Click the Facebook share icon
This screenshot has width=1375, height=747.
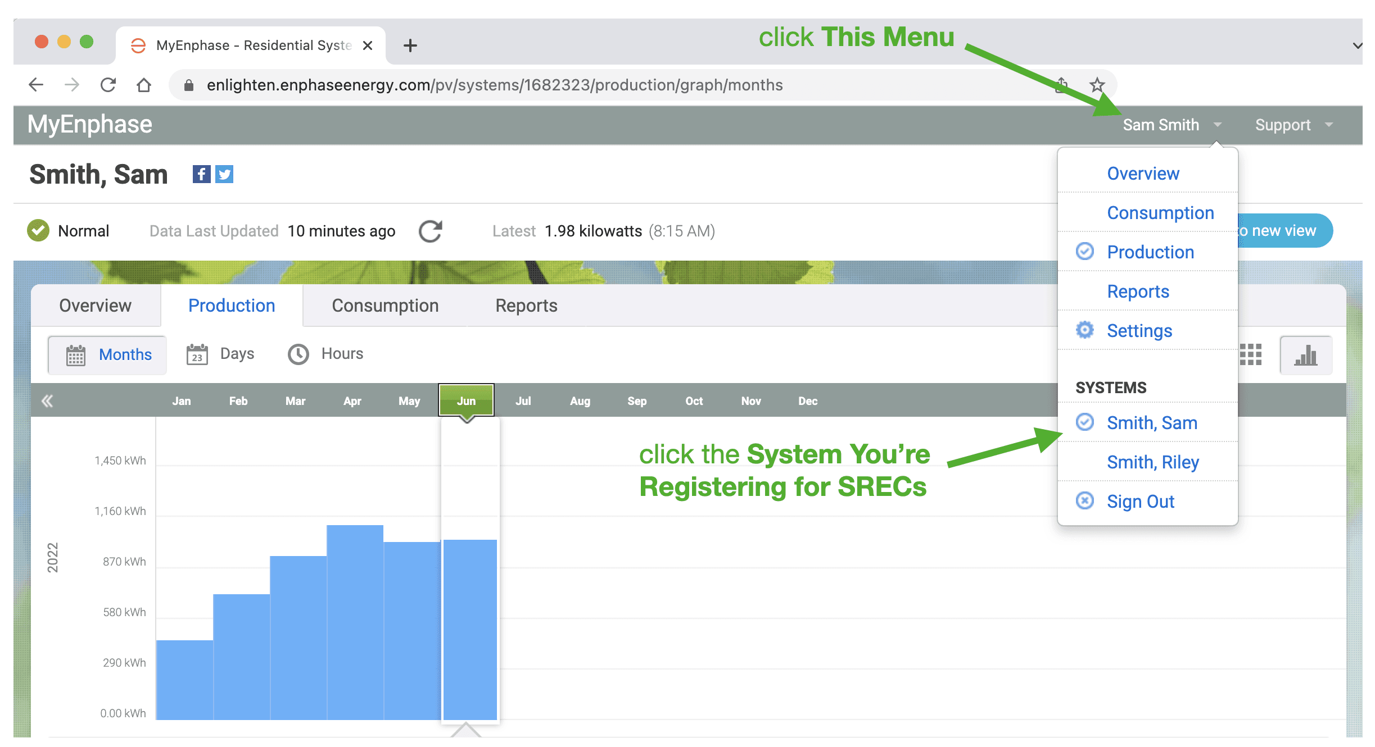coord(201,174)
